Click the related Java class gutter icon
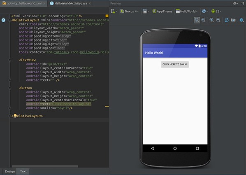This screenshot has height=175, width=246. point(3,20)
